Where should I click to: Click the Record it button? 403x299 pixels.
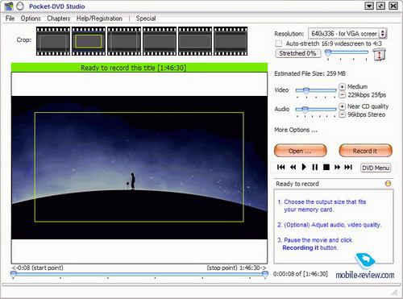(365, 151)
